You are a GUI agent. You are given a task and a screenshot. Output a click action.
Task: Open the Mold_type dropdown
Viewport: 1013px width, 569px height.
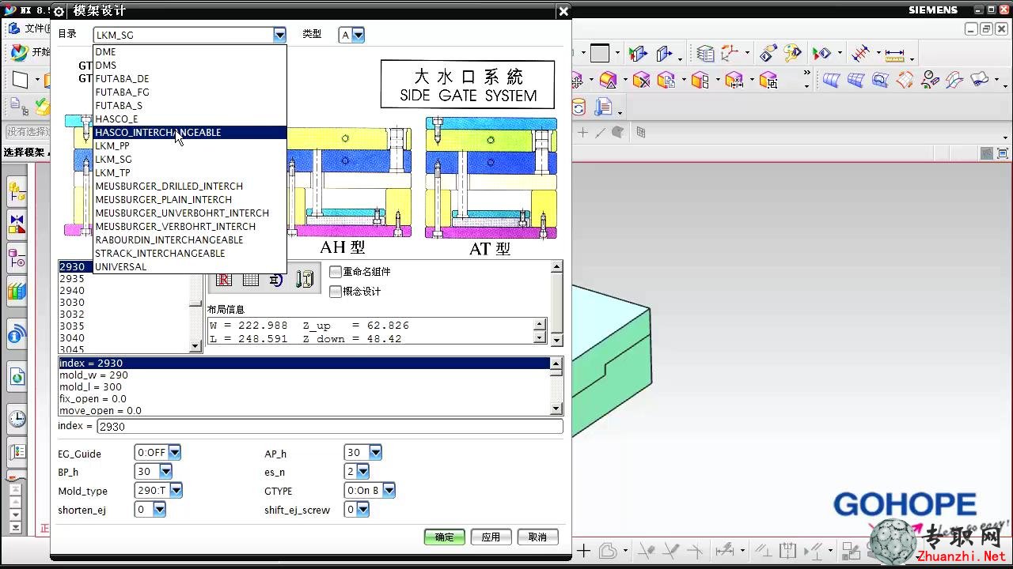click(x=176, y=491)
